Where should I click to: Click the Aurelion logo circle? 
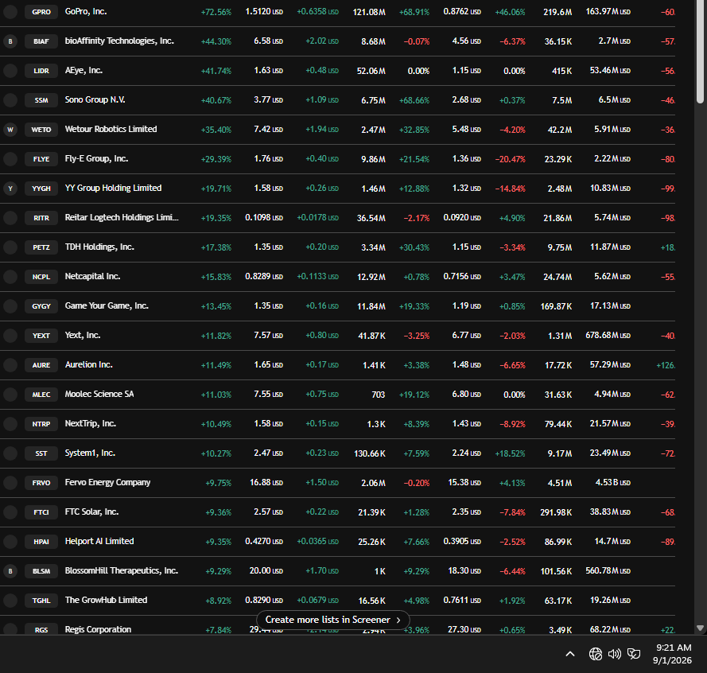(10, 365)
